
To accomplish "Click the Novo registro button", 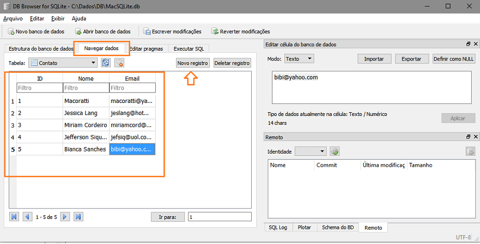I will click(x=193, y=63).
